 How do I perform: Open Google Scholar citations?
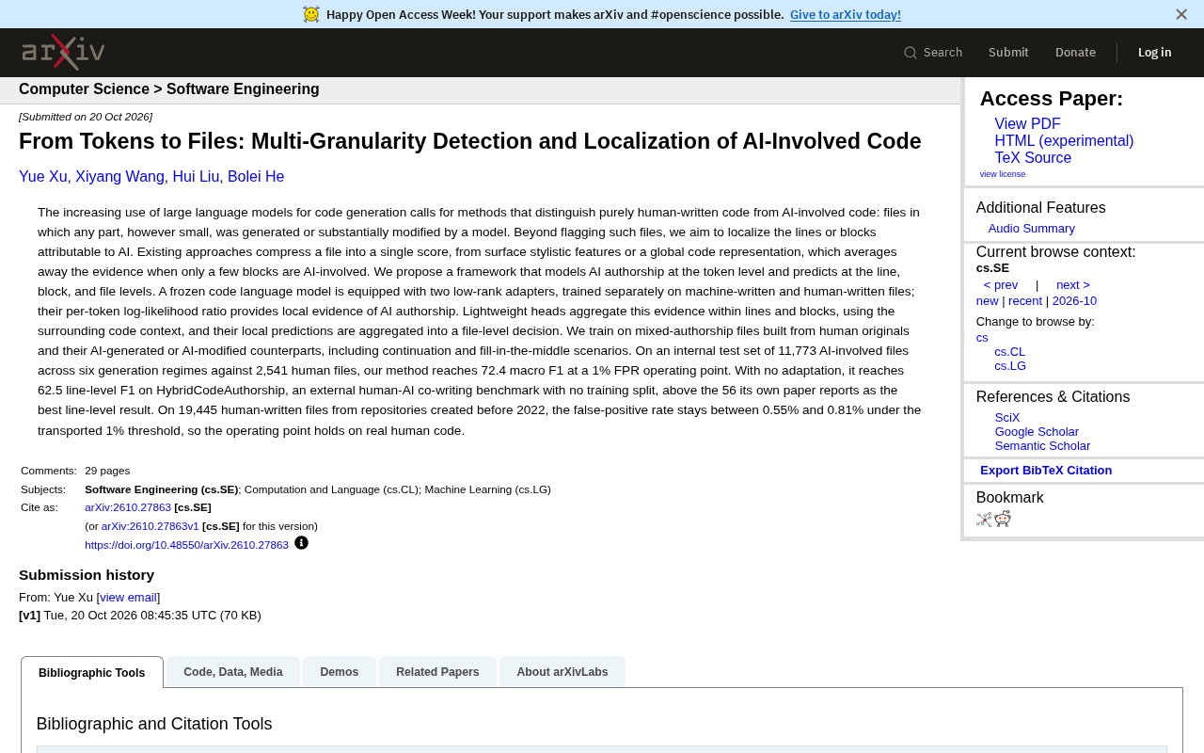coord(1037,432)
